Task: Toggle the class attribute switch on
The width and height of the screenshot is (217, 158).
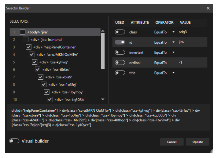Action: tap(120, 32)
